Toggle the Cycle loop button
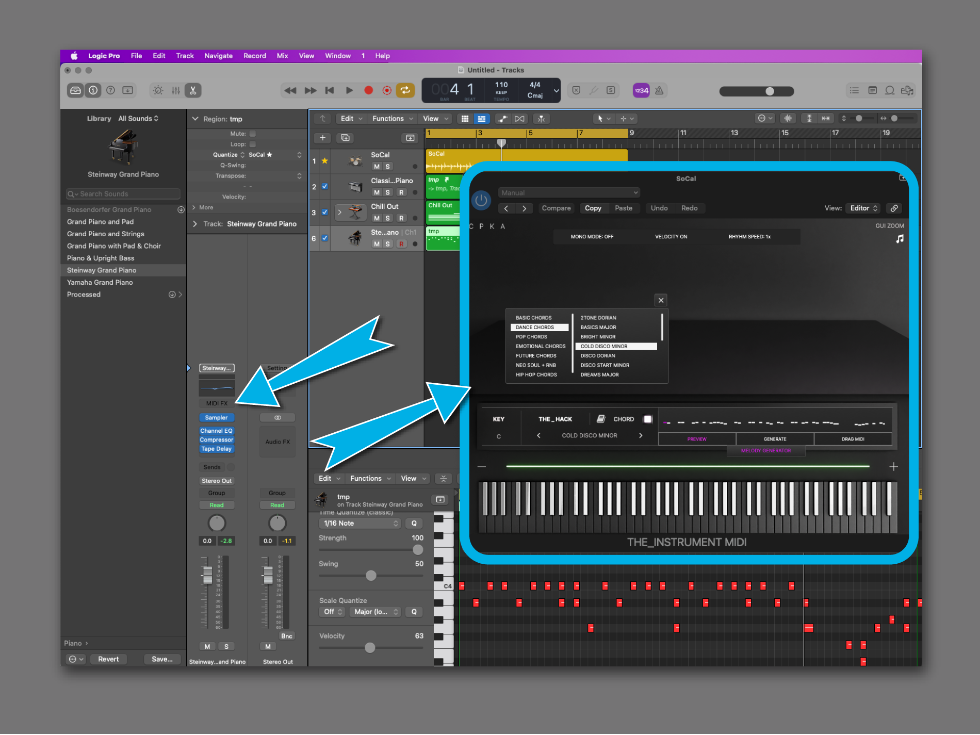The image size is (980, 735). tap(405, 90)
